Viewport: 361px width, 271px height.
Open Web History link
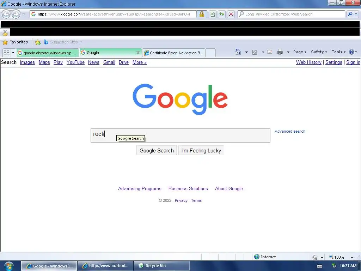(x=309, y=62)
